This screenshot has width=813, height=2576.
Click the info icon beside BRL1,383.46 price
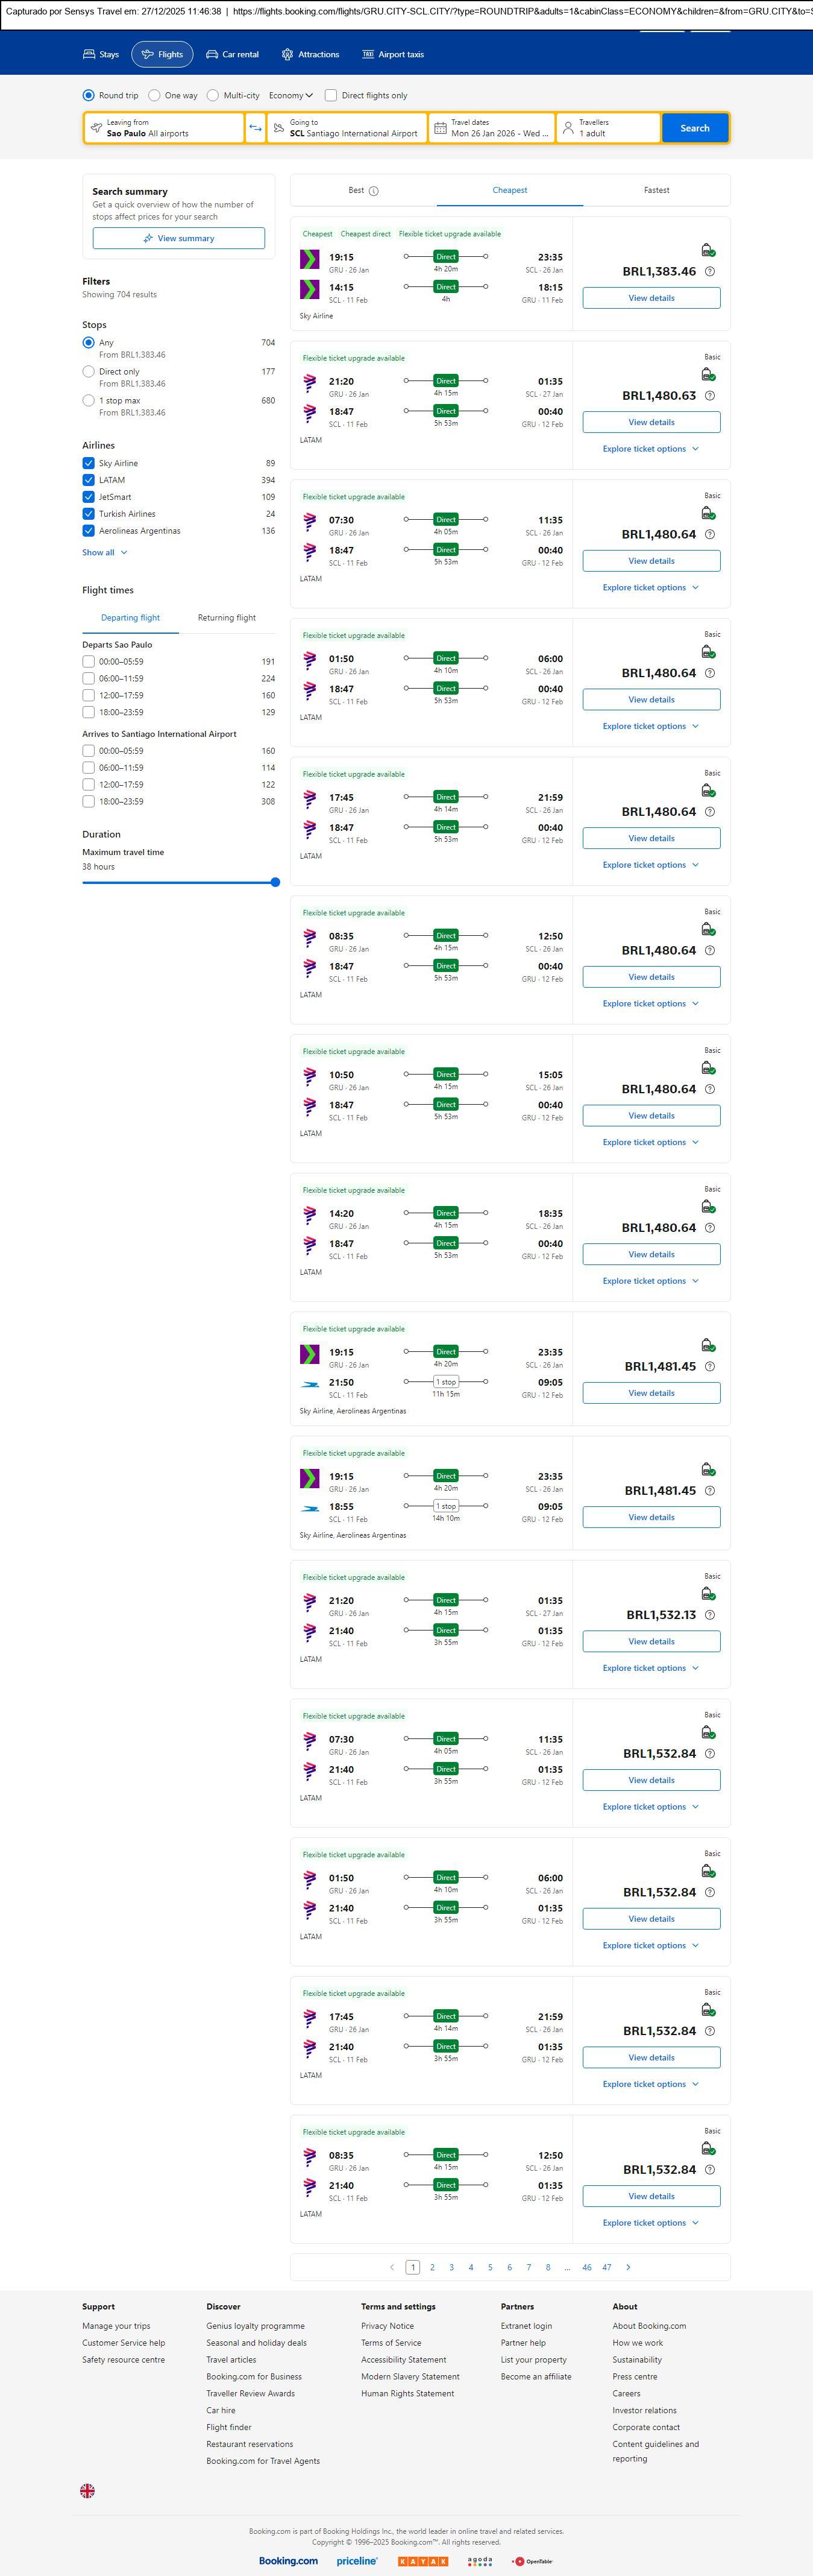pos(710,272)
